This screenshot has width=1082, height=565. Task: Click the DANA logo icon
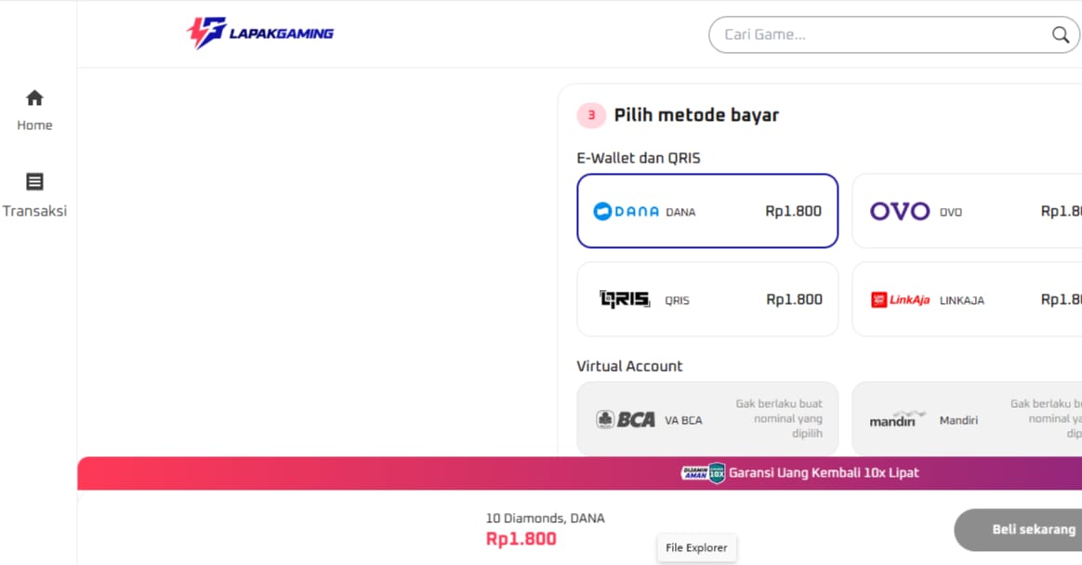click(x=626, y=211)
